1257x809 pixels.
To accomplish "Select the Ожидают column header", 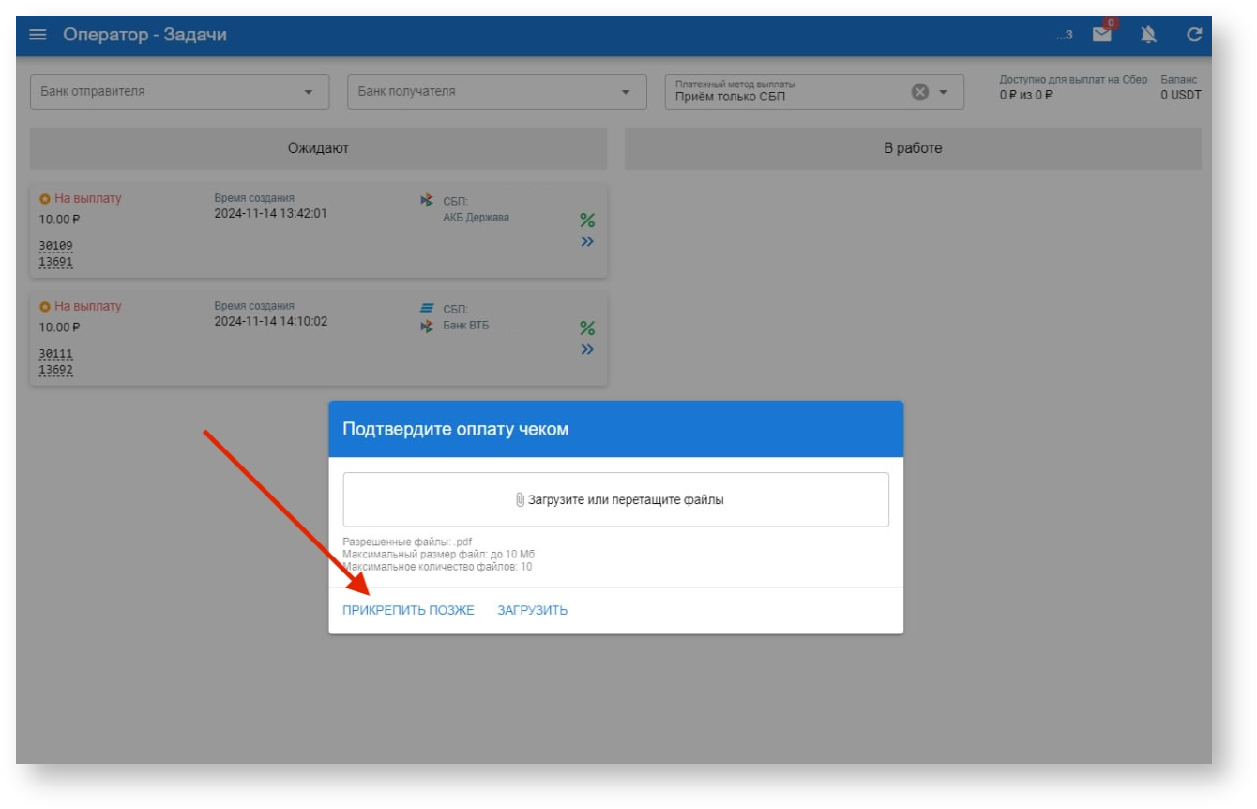I will click(x=318, y=148).
